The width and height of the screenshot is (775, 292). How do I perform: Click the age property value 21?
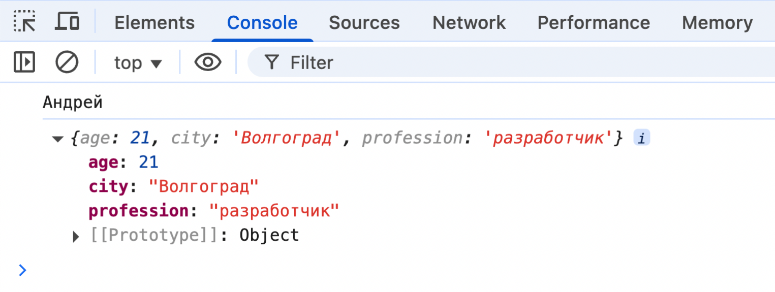point(148,163)
